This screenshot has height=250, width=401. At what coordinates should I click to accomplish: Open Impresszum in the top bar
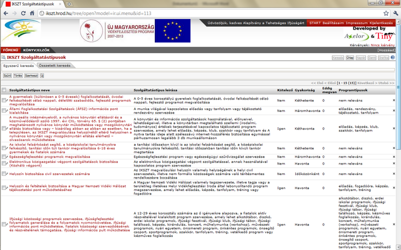point(357,23)
